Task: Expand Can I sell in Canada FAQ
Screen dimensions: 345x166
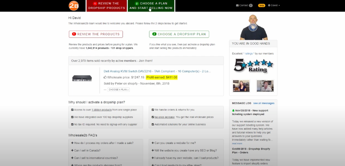Action: pyautogui.click(x=86, y=150)
